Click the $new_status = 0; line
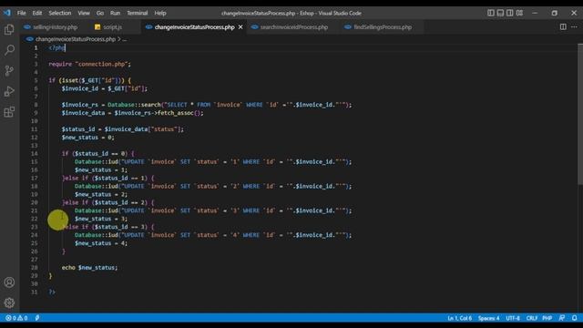583x328 pixels. click(x=87, y=138)
